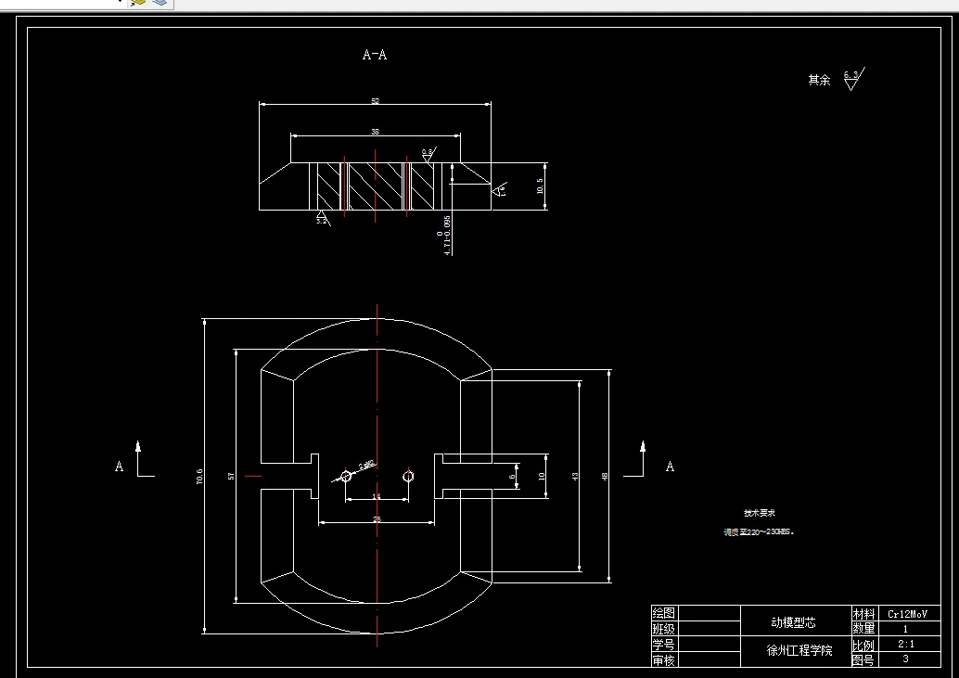The image size is (959, 678).
Task: Select the 2:1 scale value
Action: tap(906, 644)
